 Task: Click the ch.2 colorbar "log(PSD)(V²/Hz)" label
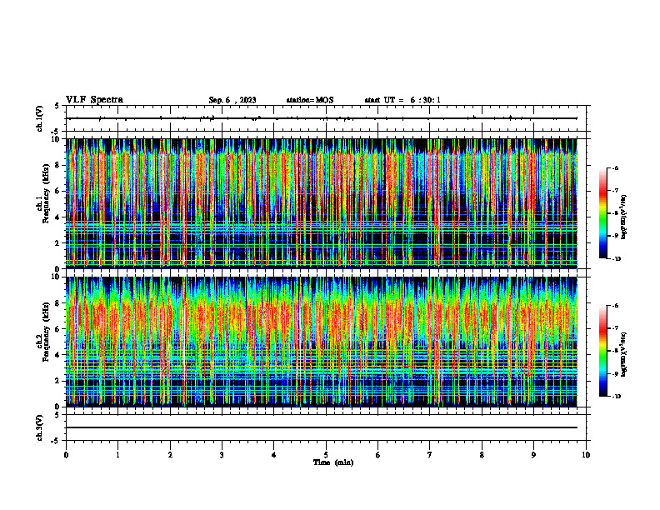tap(624, 354)
